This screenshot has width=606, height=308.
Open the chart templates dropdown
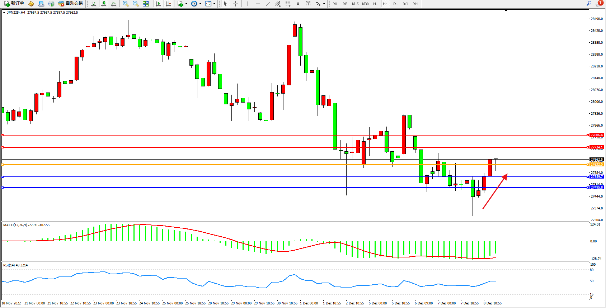tap(214, 4)
